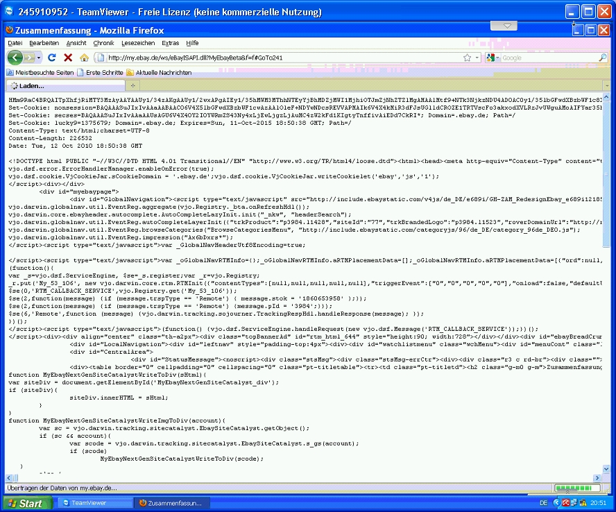The height and width of the screenshot is (512, 616).
Task: Click the security shield tray icon
Action: coord(583,503)
